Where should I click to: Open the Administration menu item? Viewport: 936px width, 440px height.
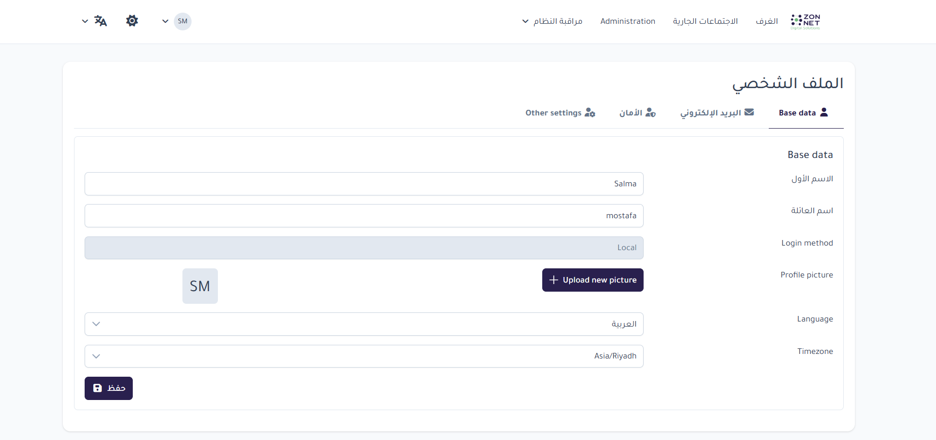point(627,21)
